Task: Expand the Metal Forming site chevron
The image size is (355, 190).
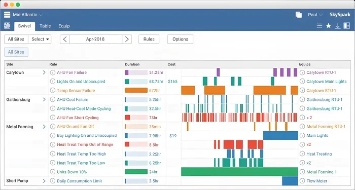Action: pos(44,127)
